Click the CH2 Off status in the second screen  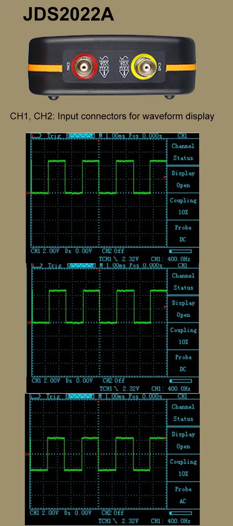point(113,381)
